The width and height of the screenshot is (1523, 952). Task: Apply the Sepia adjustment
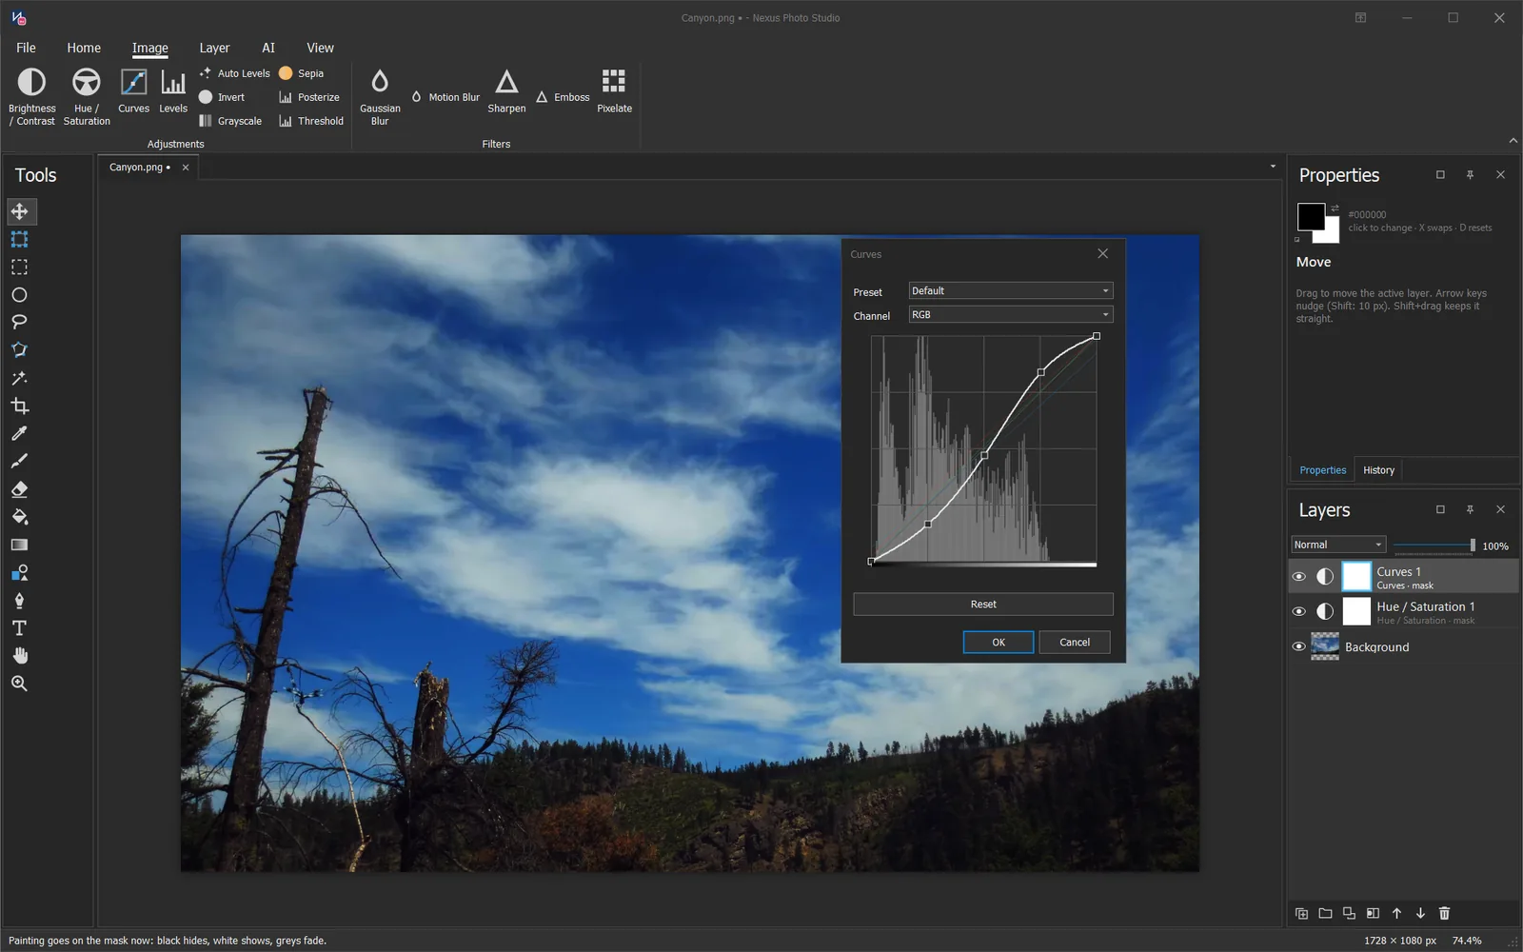pos(301,73)
